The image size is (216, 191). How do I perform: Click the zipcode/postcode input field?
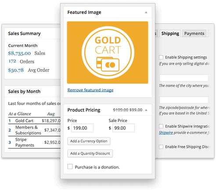[x=184, y=100]
